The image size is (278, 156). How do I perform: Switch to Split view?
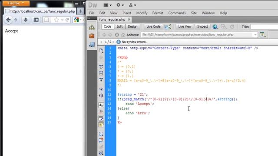119,26
